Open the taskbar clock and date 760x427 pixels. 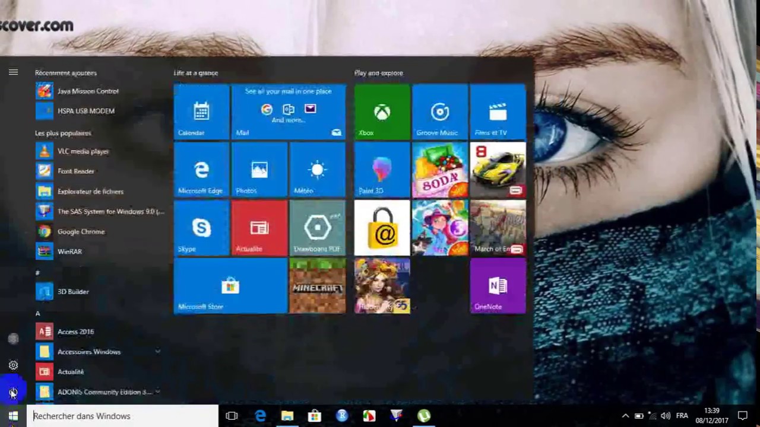coord(712,416)
